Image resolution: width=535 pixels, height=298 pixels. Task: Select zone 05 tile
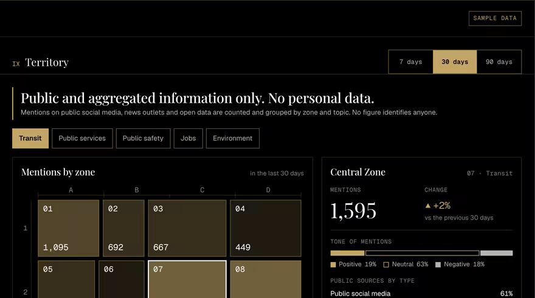pos(66,279)
